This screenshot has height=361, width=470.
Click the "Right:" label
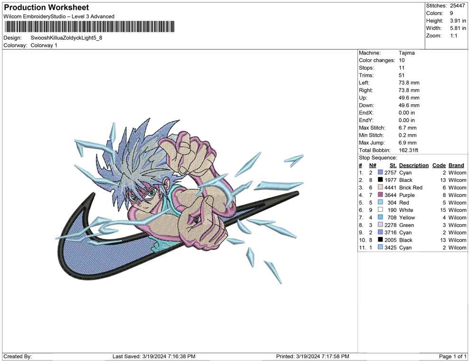tap(366, 90)
